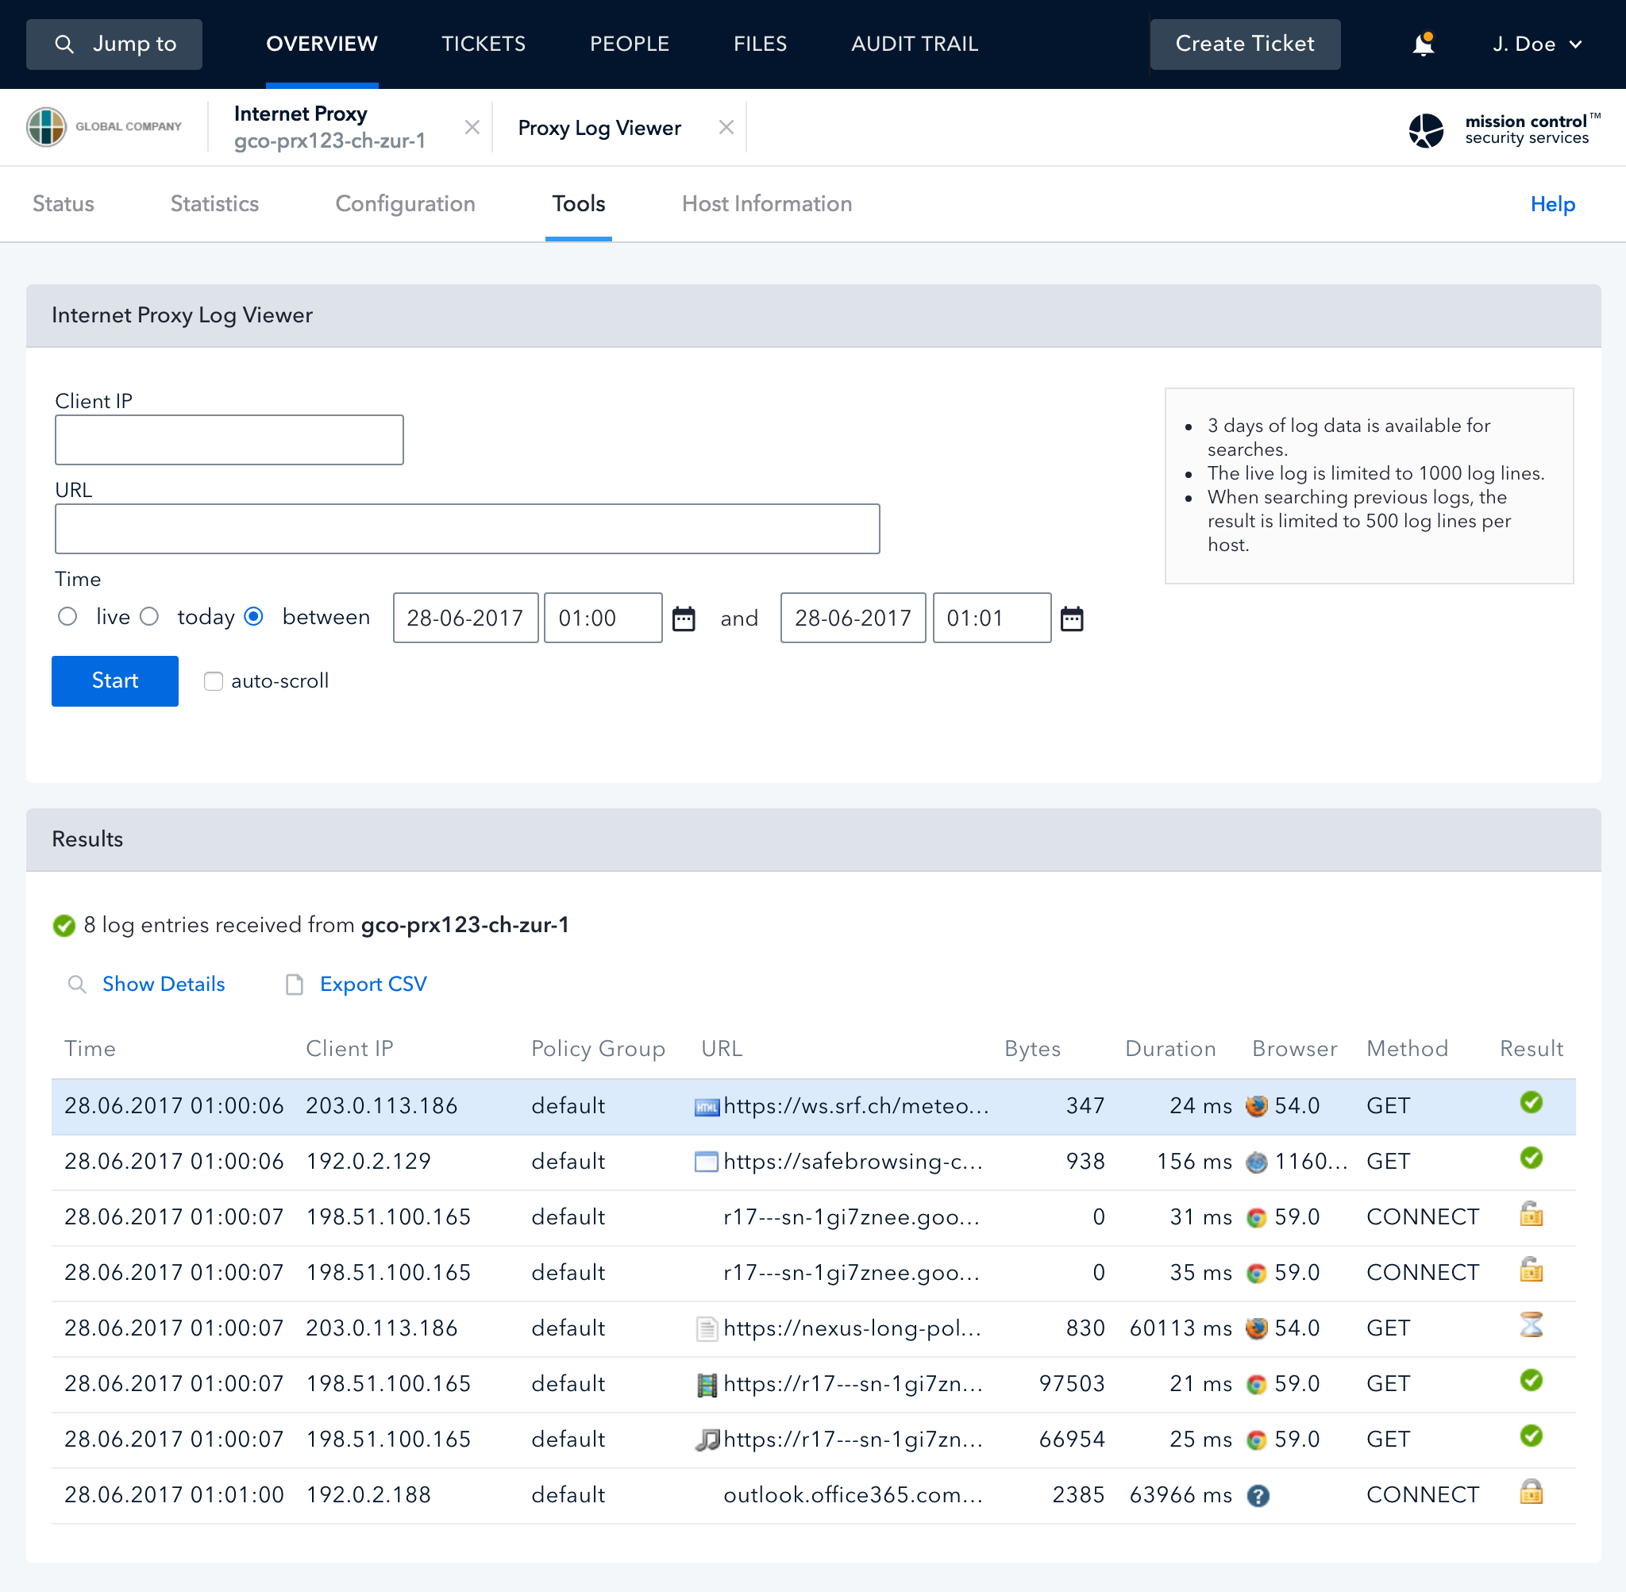The width and height of the screenshot is (1626, 1592).
Task: Click the Create Ticket button
Action: coord(1245,44)
